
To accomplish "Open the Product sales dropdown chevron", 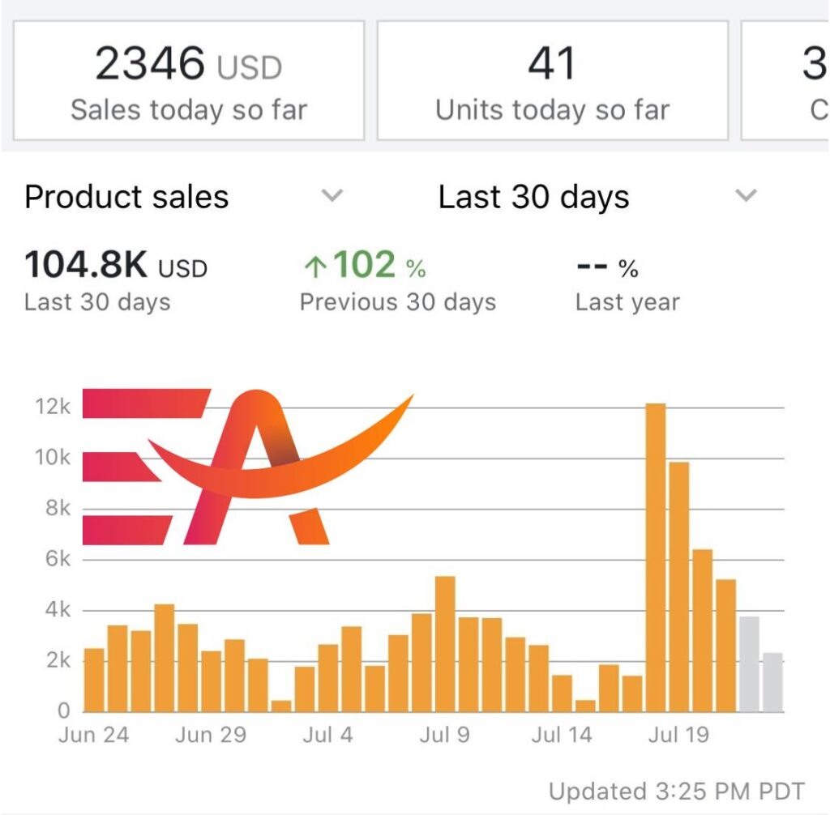I will [x=332, y=196].
